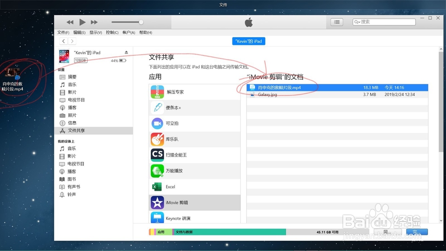The width and height of the screenshot is (446, 251).
Task: Select 信息 in the sidebar
Action: point(72,123)
